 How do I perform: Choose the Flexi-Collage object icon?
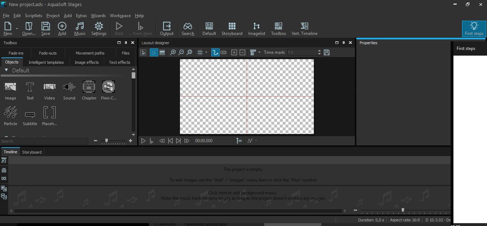coord(109,90)
